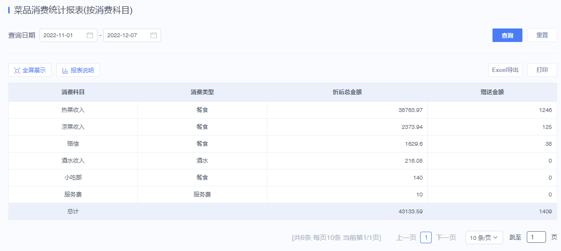Click the 折后总金额 column header
The image size is (561, 251).
pos(347,92)
